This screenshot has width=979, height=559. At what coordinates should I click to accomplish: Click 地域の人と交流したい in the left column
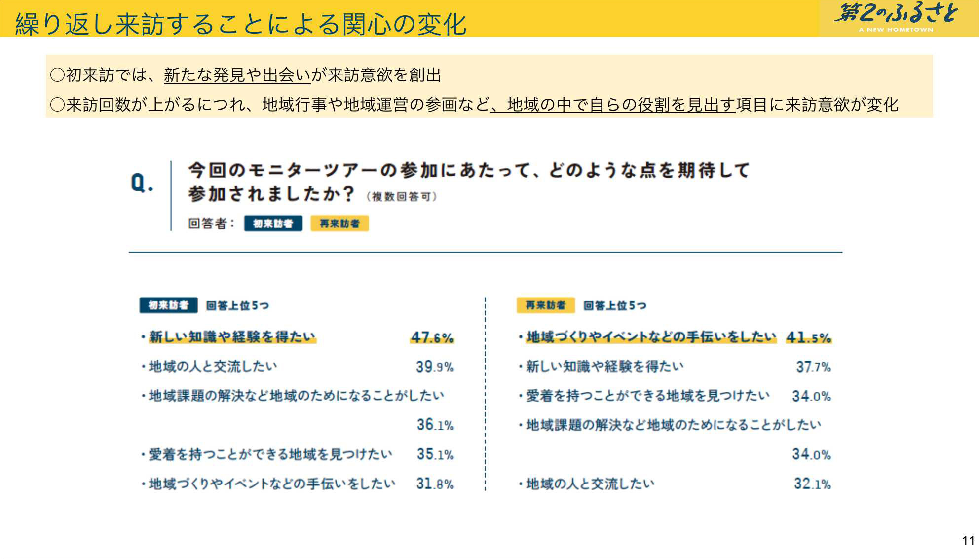[213, 366]
